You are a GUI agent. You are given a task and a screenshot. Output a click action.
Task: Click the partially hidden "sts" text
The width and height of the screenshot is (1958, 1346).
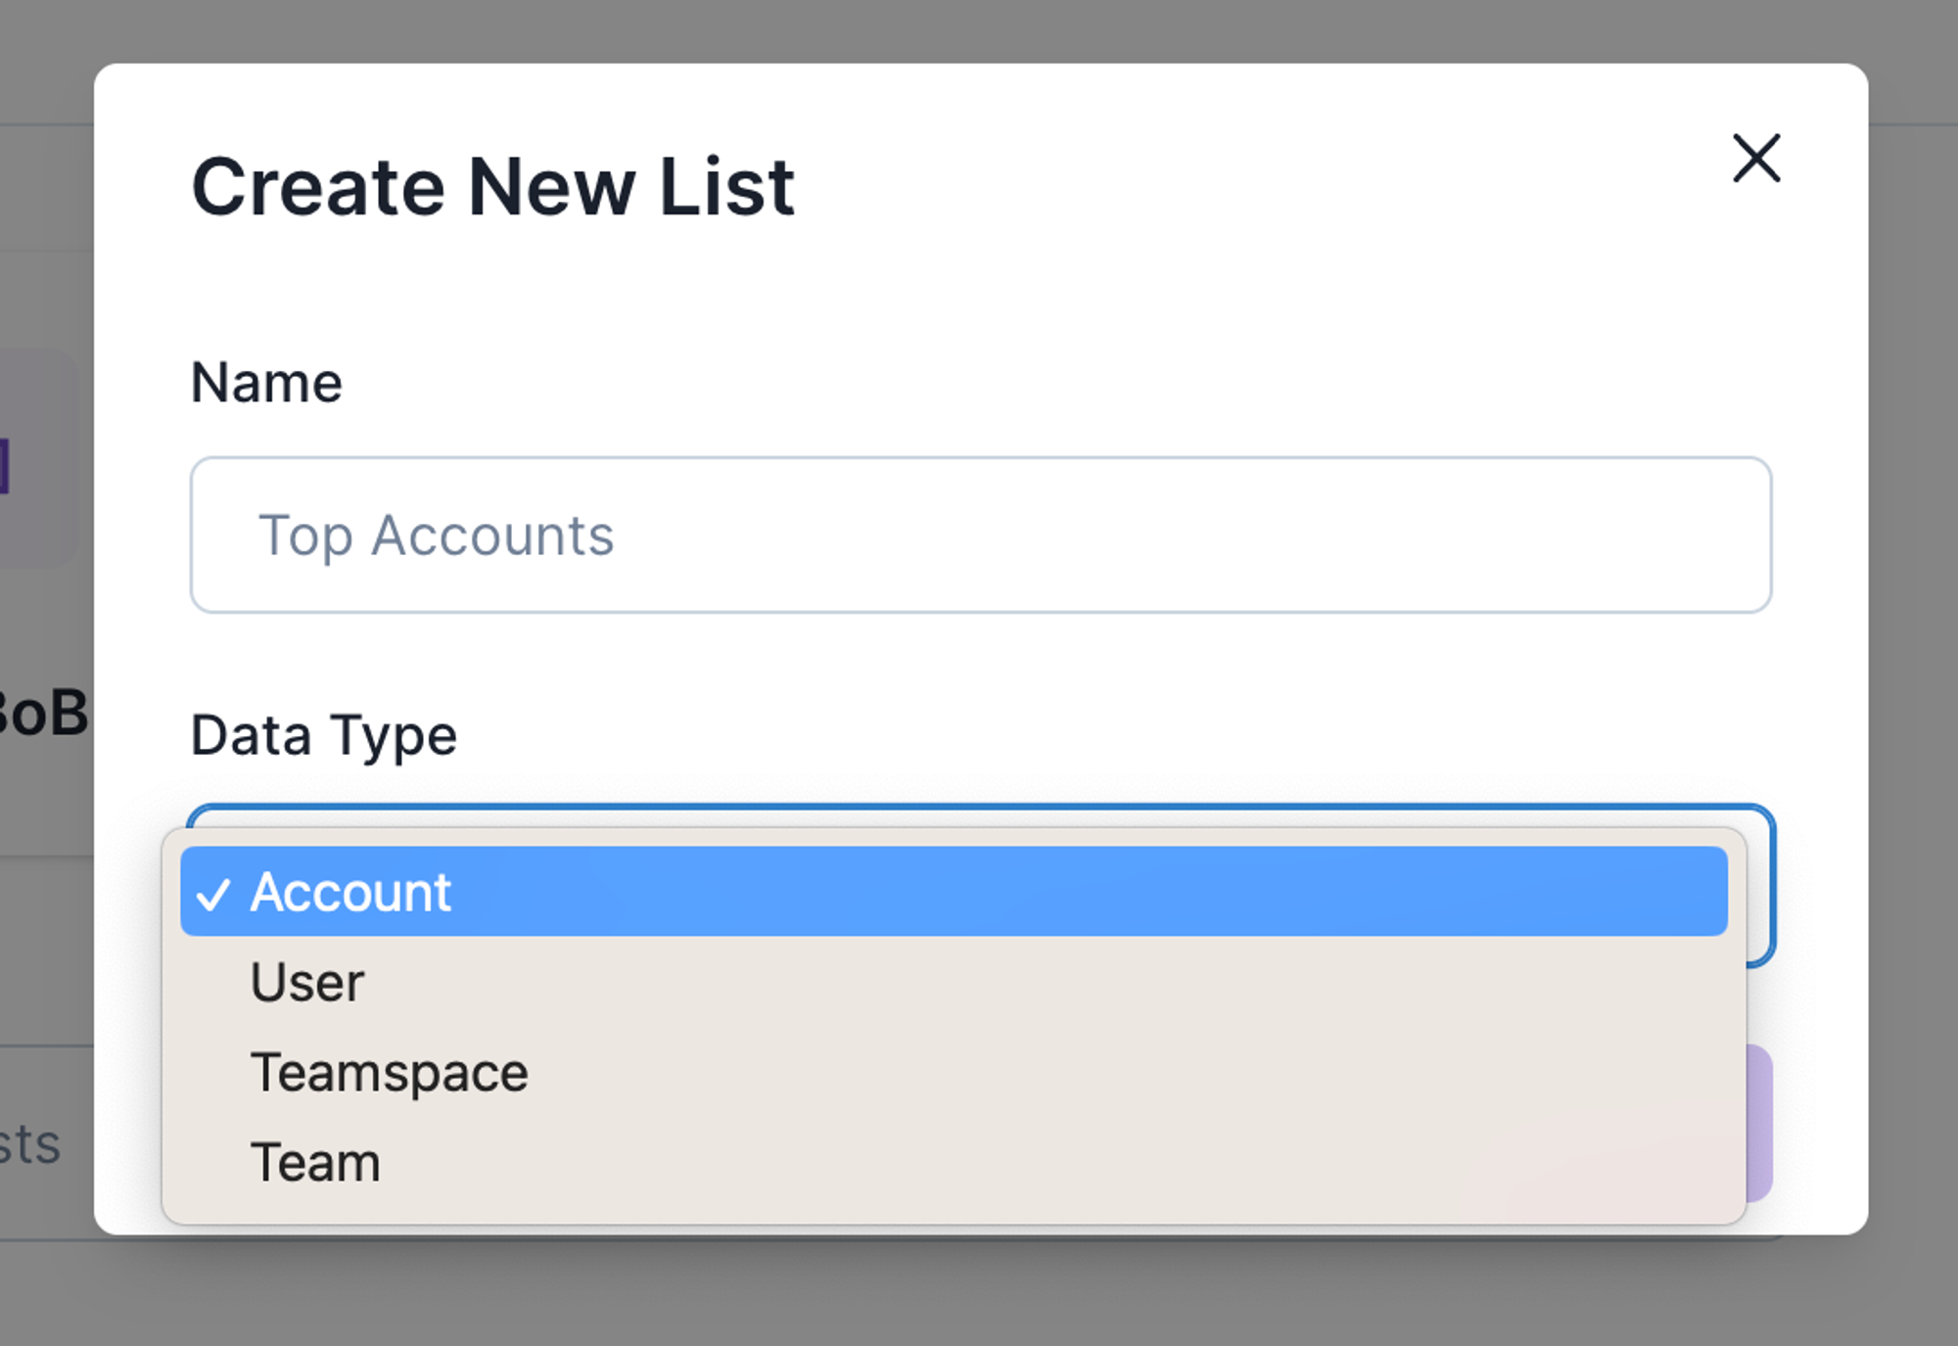31,1143
